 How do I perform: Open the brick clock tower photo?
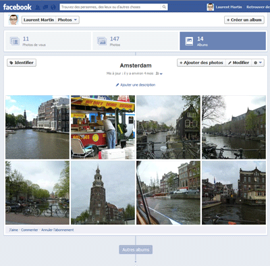coord(103,192)
